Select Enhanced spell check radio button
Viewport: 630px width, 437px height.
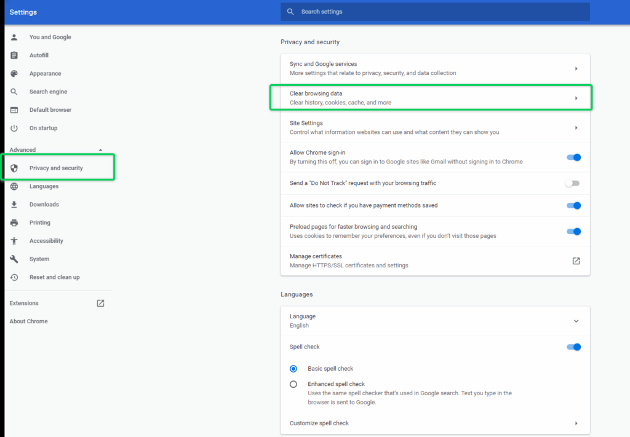click(x=293, y=384)
